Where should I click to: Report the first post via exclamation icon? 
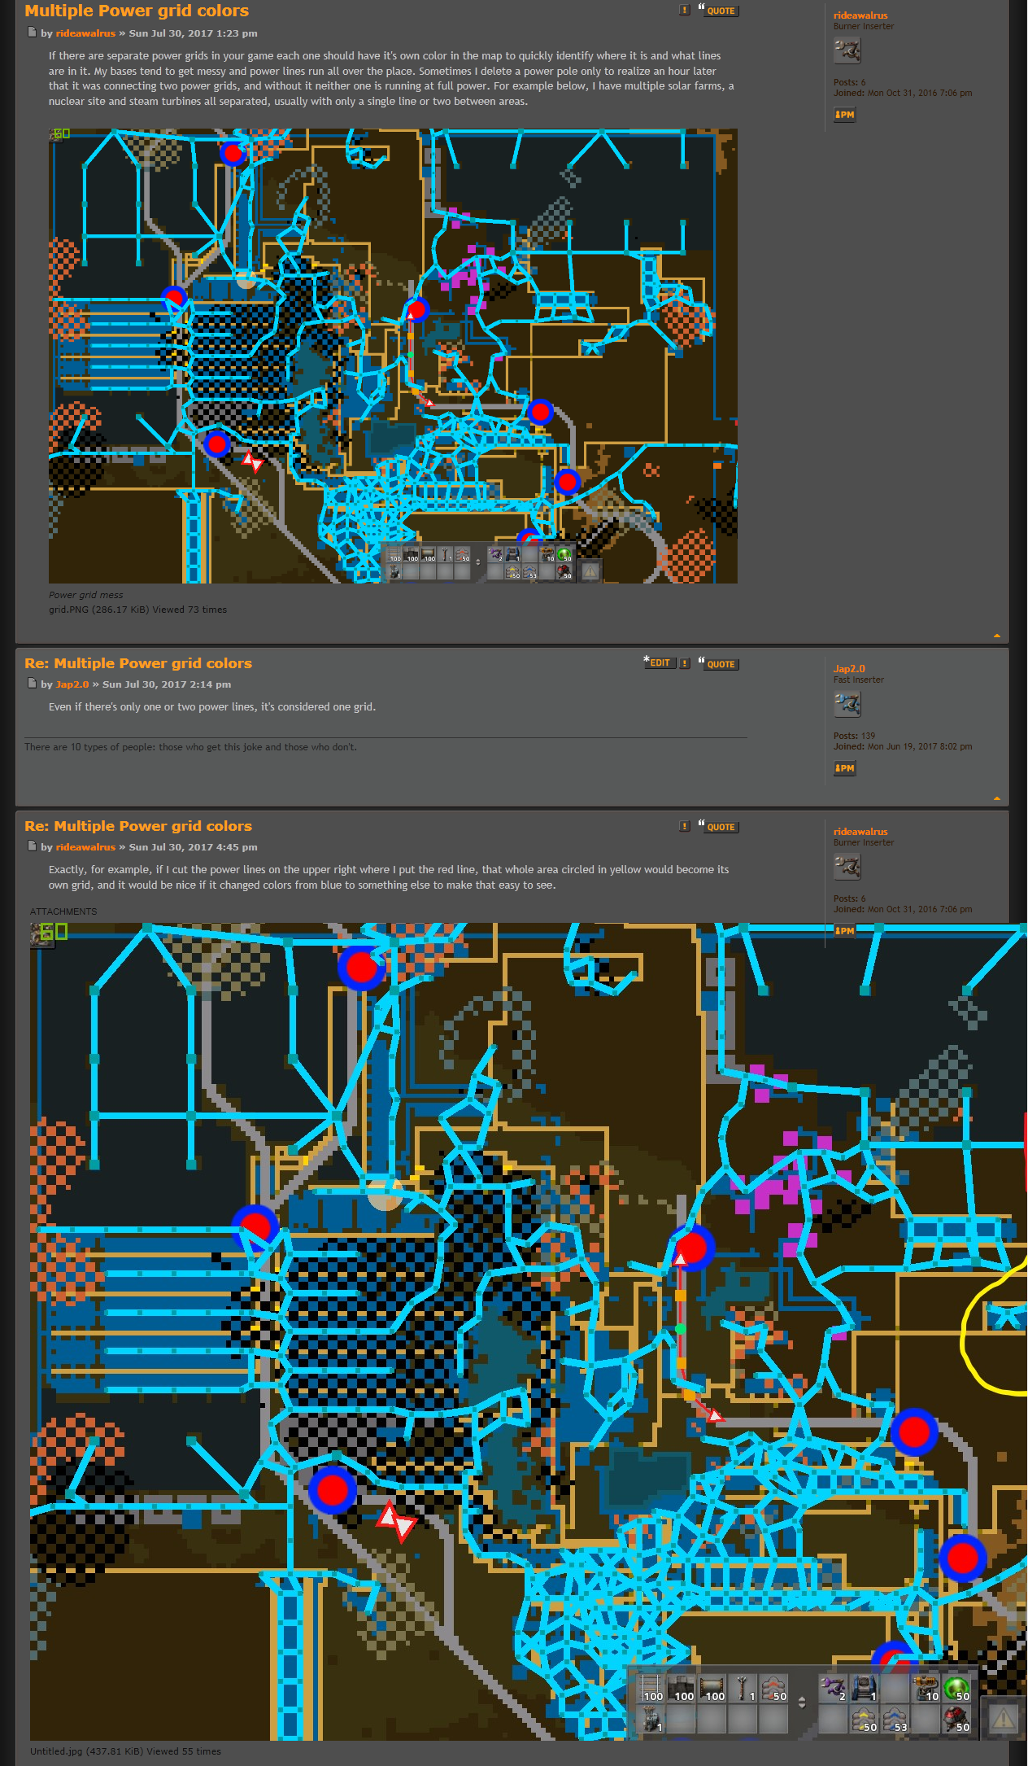685,11
